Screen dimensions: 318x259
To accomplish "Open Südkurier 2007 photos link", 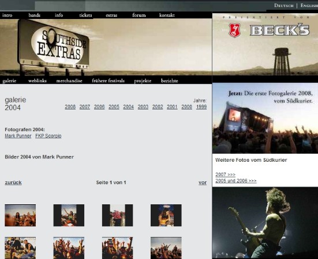I will [x=225, y=174].
